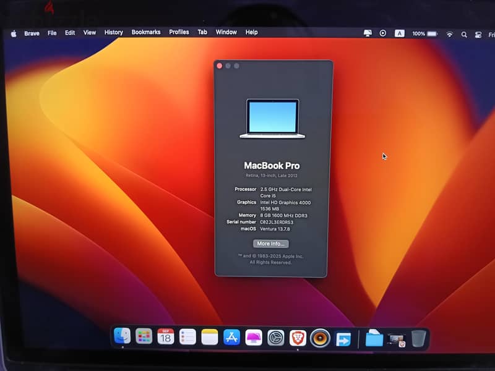
Task: Open the blue arrow app in Dock
Action: (343, 339)
